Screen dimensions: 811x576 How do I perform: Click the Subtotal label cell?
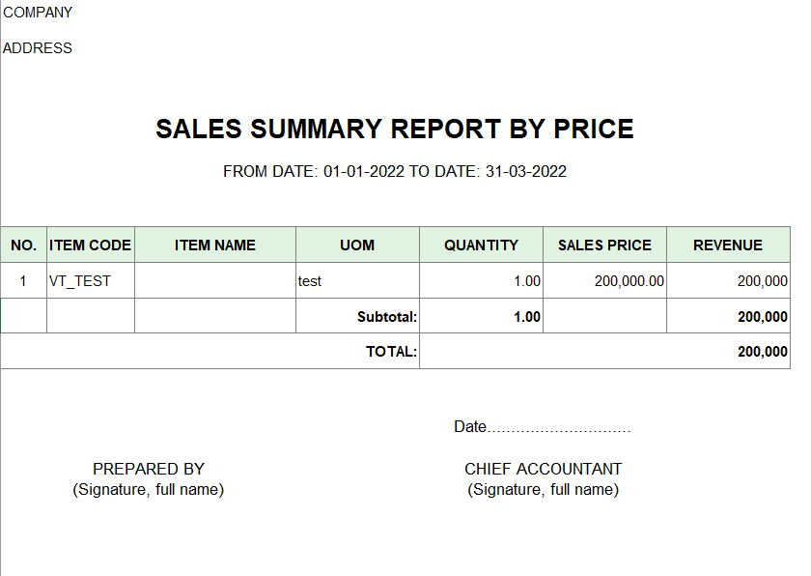pos(357,316)
